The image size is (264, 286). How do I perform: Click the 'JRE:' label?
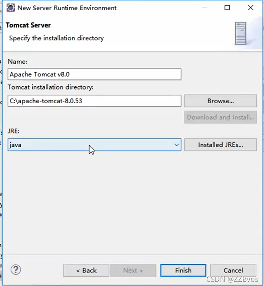point(14,131)
